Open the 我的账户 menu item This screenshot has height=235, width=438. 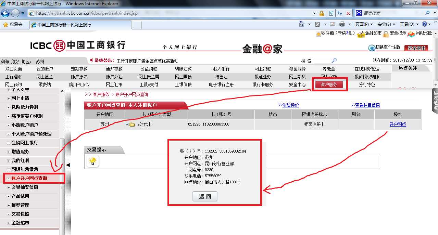pos(45,69)
